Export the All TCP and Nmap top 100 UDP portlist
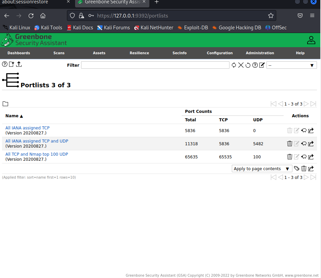This screenshot has height=278, width=321. click(x=311, y=157)
